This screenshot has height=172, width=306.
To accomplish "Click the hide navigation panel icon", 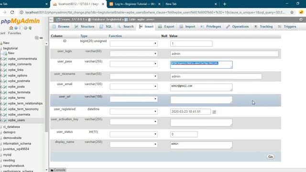I will pos(51,20).
